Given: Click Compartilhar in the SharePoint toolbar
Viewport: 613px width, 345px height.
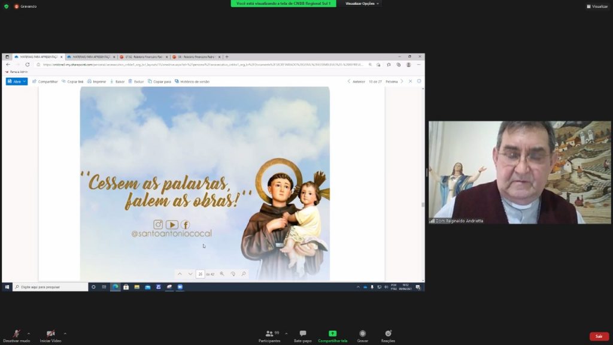Looking at the screenshot, I should (45, 81).
